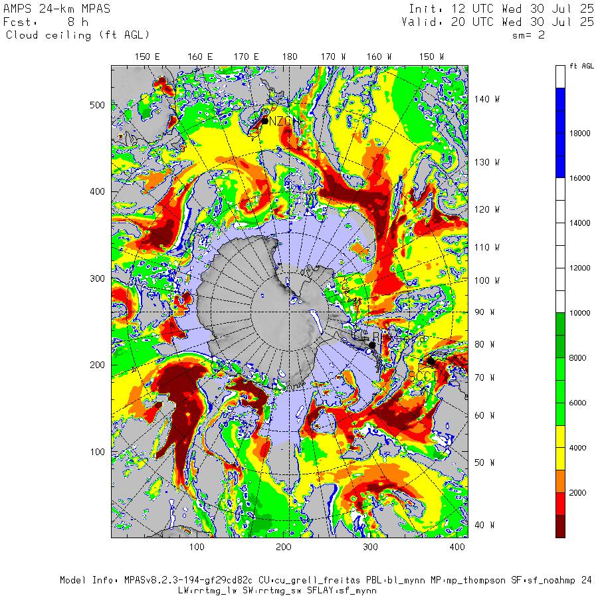Click the '8000' colorbar value
The image size is (598, 598).
[x=577, y=357]
